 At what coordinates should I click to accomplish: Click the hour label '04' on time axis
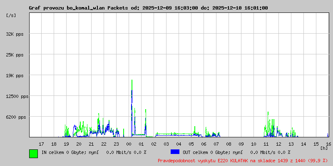tap(179, 144)
